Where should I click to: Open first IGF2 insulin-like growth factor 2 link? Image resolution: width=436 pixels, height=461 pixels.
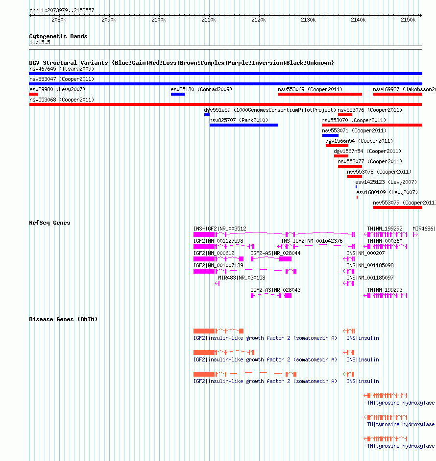[x=265, y=338]
